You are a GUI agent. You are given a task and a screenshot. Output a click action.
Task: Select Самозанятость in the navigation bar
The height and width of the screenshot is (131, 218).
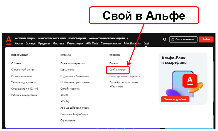pos(111,43)
